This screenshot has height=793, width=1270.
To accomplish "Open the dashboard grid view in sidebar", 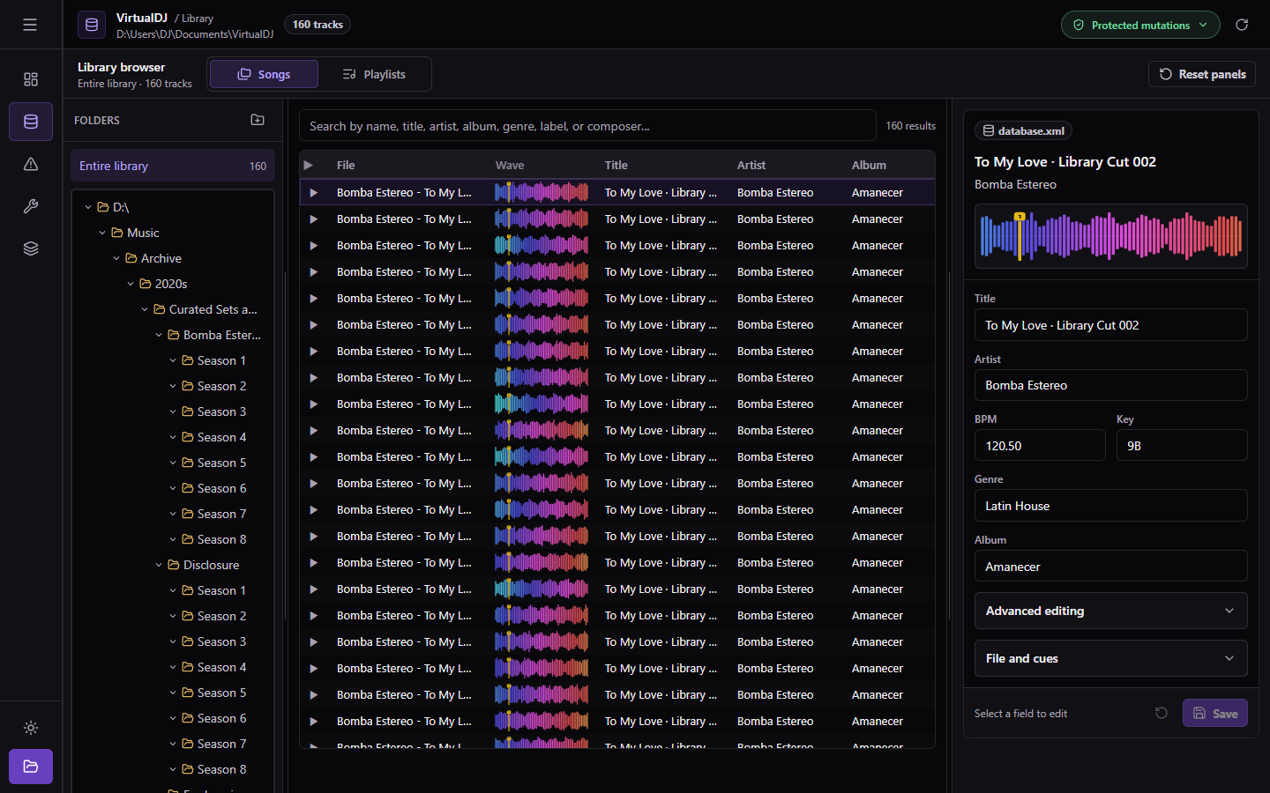I will click(31, 79).
